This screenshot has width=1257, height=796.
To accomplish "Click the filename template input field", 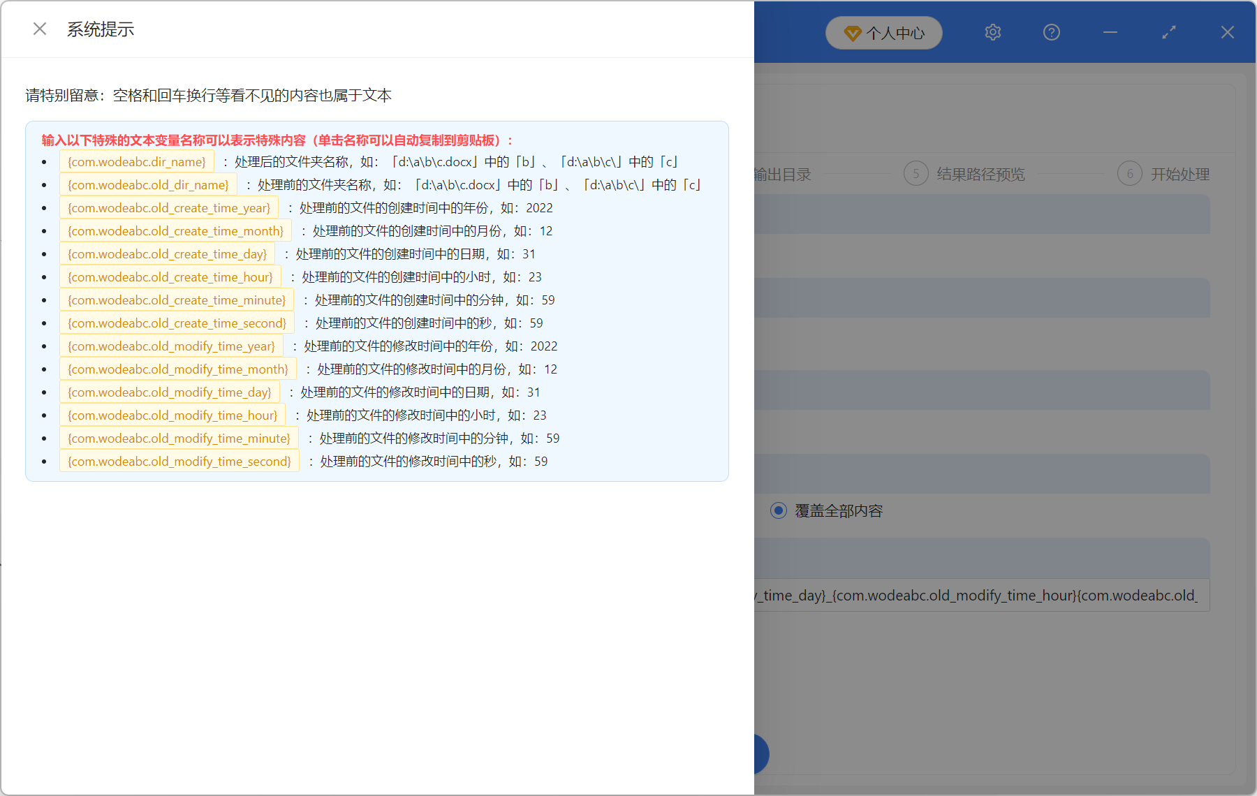I will [x=978, y=596].
